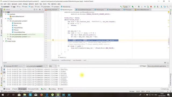
Task: Toggle the Device File Explorer right sidebar button
Action: [x=171, y=80]
